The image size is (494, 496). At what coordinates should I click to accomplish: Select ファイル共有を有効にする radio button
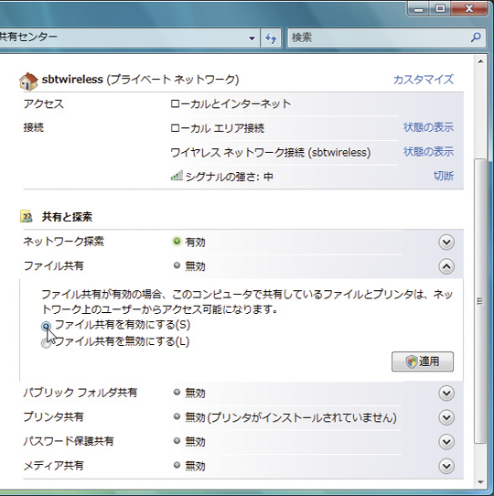tap(46, 326)
